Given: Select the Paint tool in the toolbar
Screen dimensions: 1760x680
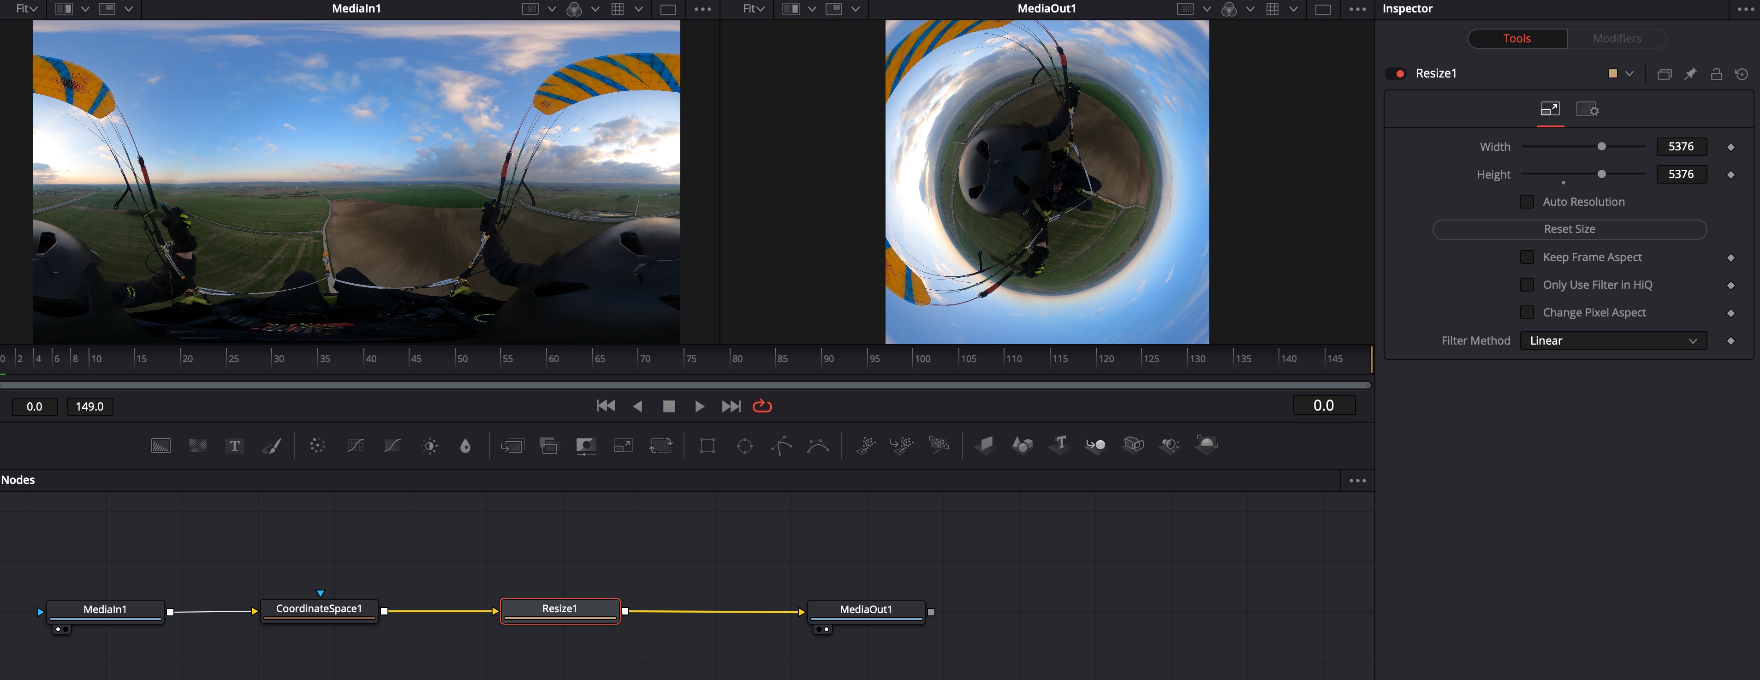Looking at the screenshot, I should tap(271, 446).
